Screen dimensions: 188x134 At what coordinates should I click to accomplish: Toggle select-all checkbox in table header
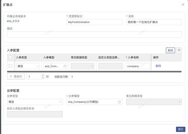coord(11,58)
